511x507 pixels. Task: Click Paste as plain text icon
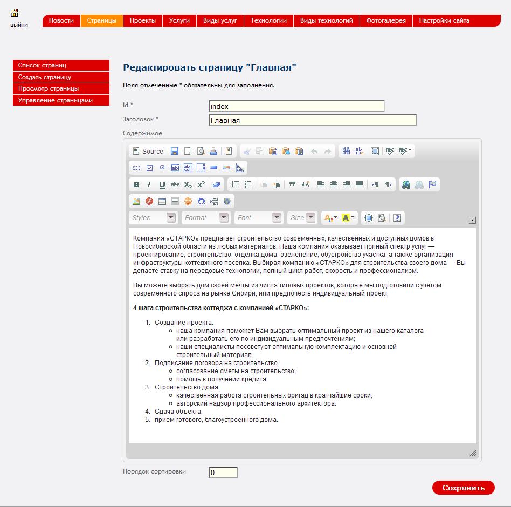tap(286, 151)
